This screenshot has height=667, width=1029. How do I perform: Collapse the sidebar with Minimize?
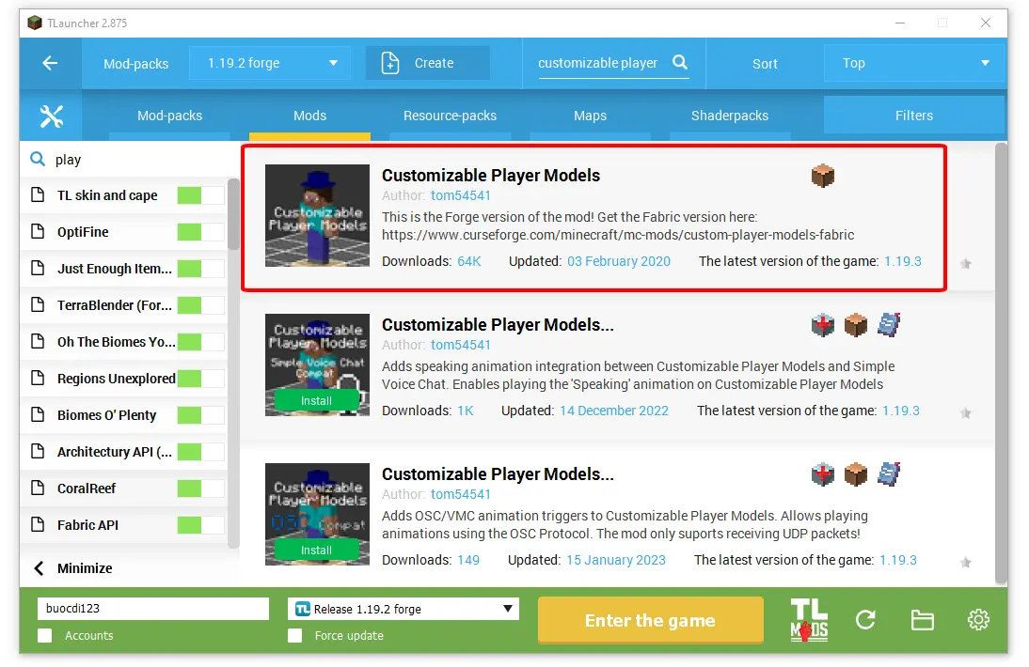tap(72, 568)
